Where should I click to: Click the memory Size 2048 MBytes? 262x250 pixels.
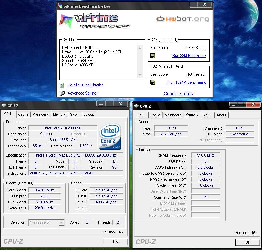click(x=171, y=134)
